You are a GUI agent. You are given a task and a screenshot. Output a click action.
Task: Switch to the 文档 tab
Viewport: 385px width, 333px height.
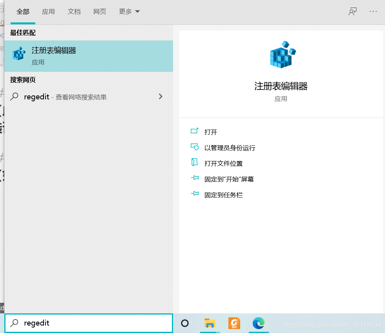click(x=74, y=11)
